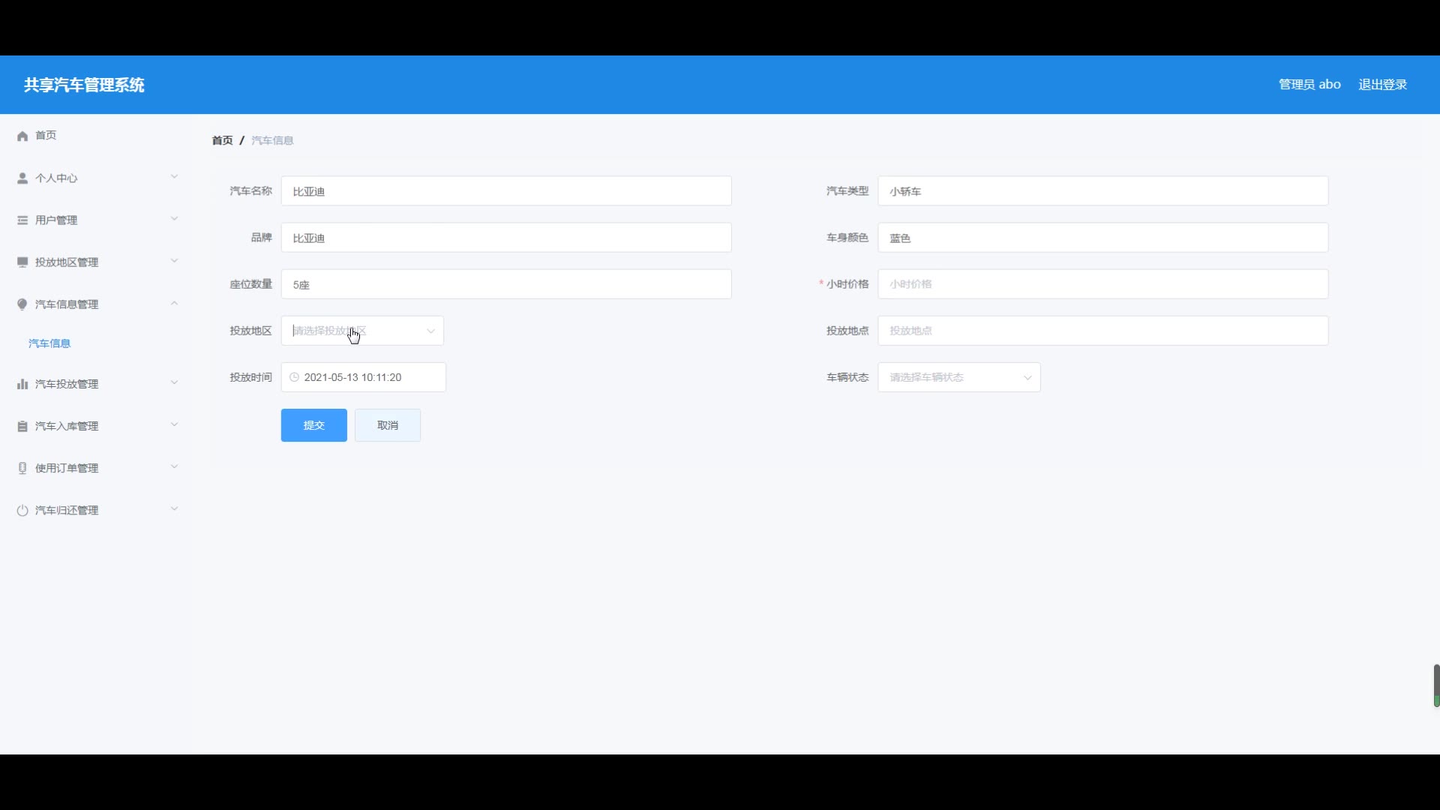Click the 提交 button
Image resolution: width=1440 pixels, height=810 pixels.
pyautogui.click(x=313, y=425)
